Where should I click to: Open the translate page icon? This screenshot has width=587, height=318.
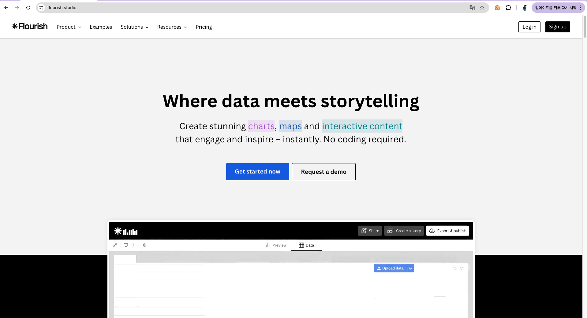[x=472, y=8]
